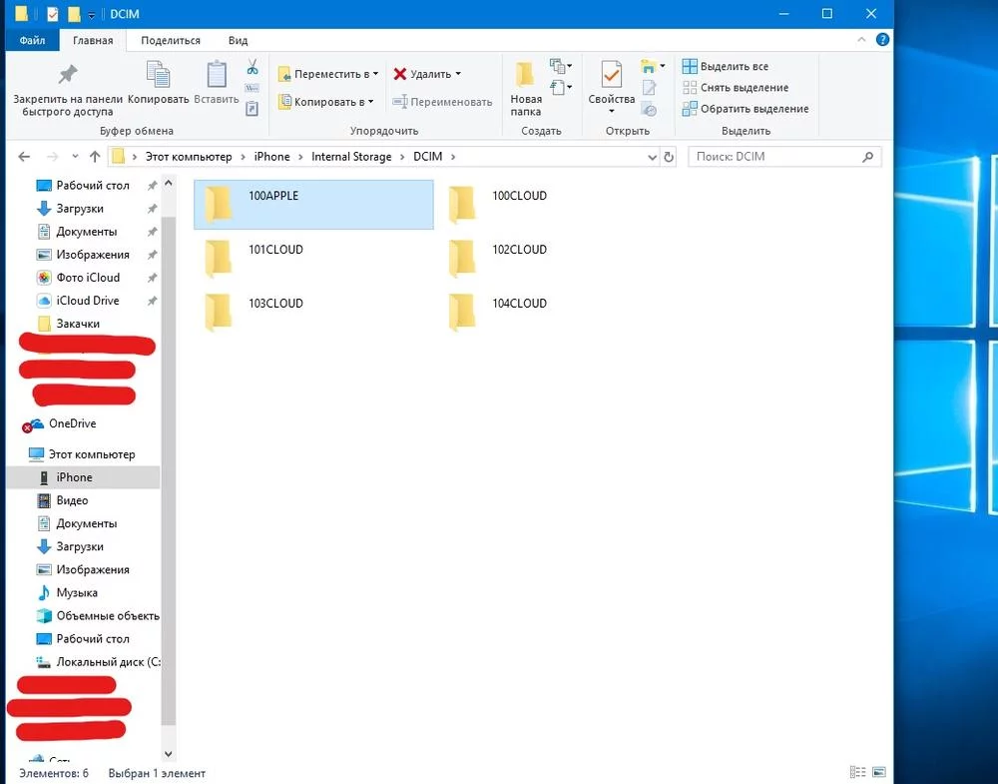This screenshot has height=784, width=998.
Task: Click the Refresh button next to address bar
Action: [669, 157]
